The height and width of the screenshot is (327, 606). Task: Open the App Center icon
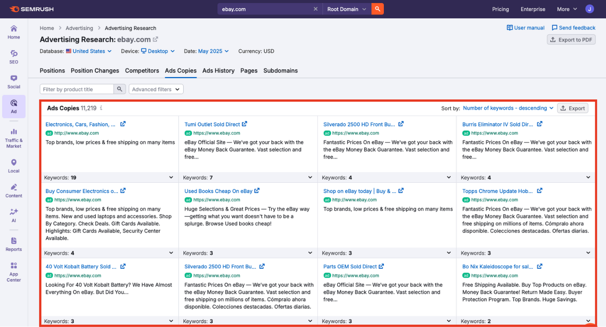[13, 272]
